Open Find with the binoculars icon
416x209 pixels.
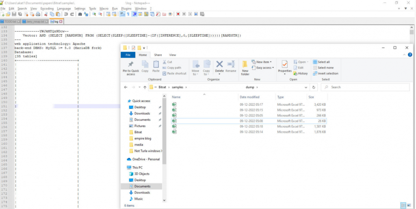(x=80, y=14)
